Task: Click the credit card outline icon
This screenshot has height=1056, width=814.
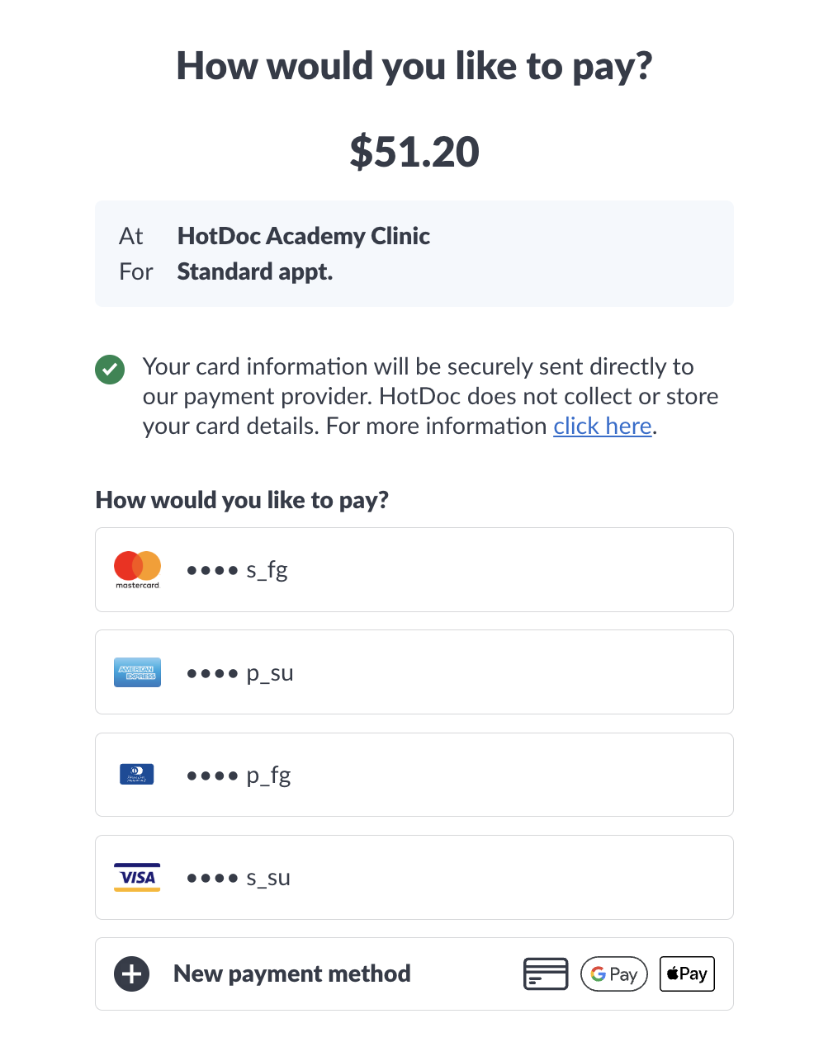Action: pos(546,974)
